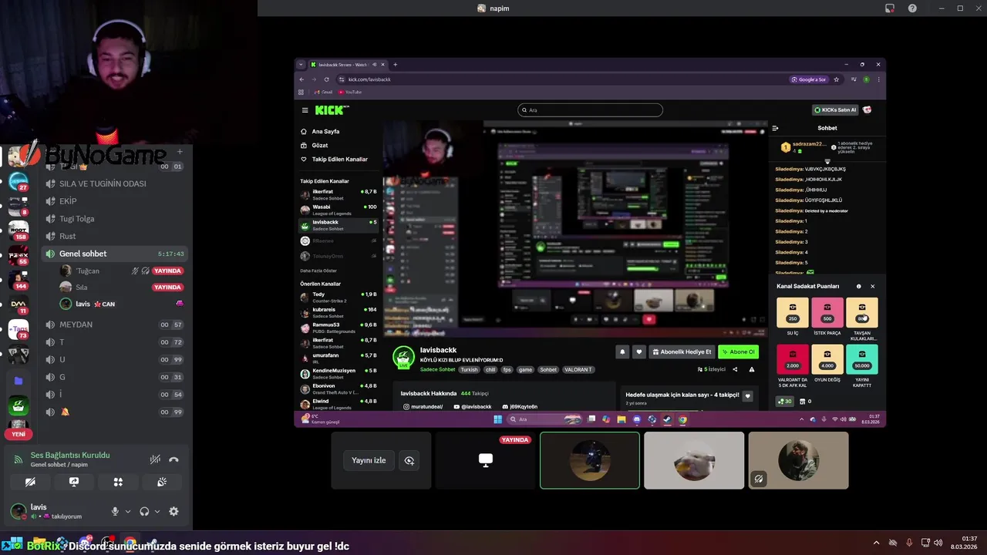Click the green Abone Ol button
This screenshot has height=555, width=987.
pyautogui.click(x=738, y=351)
